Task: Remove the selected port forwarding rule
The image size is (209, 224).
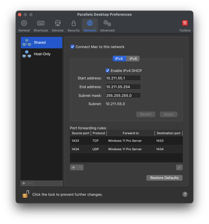Action: tap(80, 168)
